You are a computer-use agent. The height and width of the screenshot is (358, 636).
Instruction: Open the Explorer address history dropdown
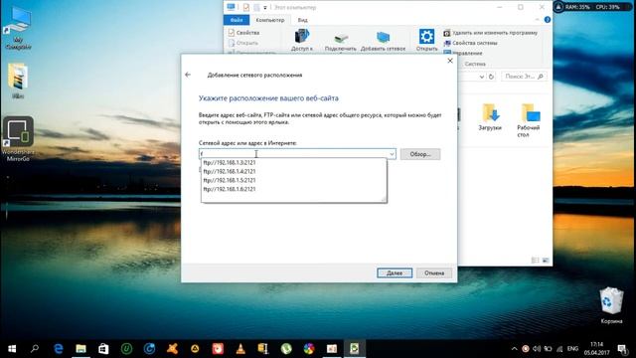[x=481, y=77]
